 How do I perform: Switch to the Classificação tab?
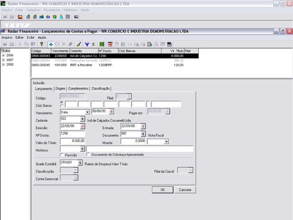click(x=100, y=88)
